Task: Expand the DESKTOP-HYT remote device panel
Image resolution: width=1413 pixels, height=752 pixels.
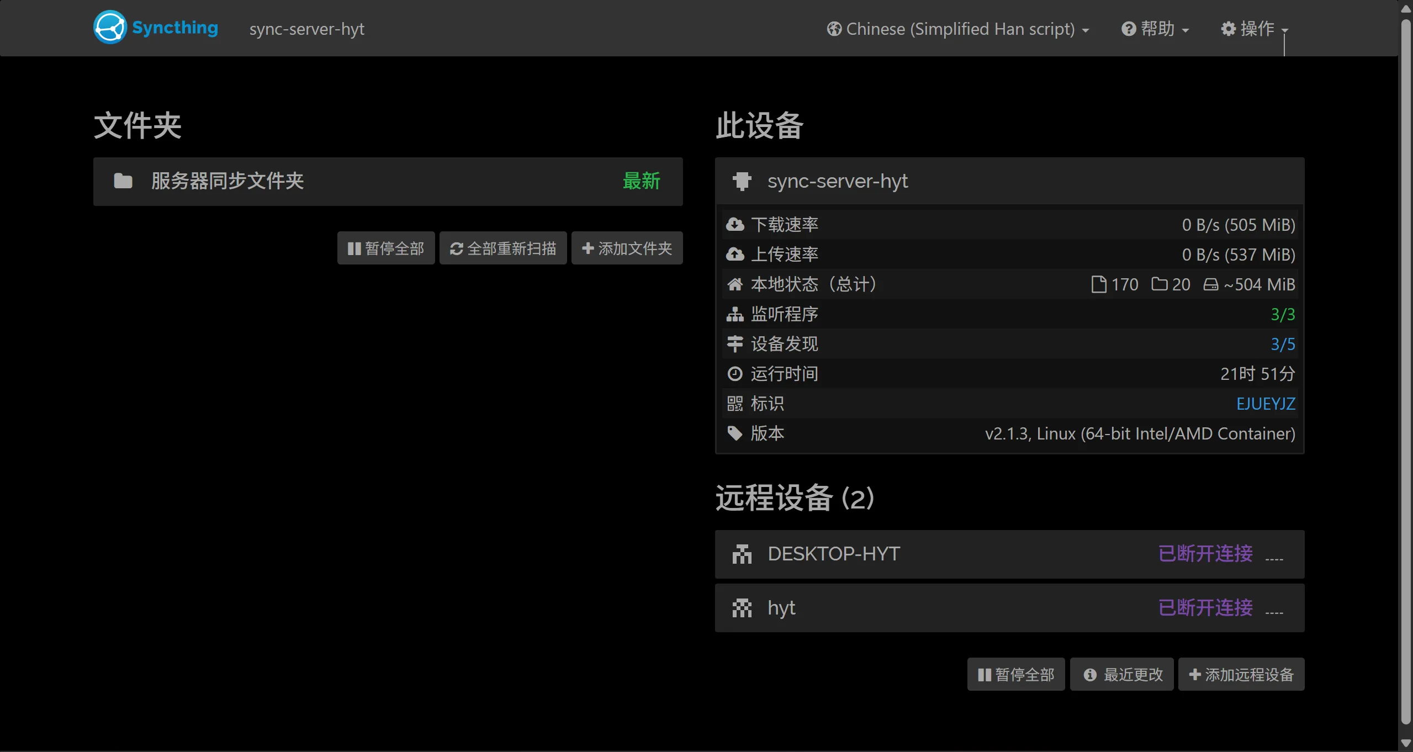Action: pos(1010,554)
